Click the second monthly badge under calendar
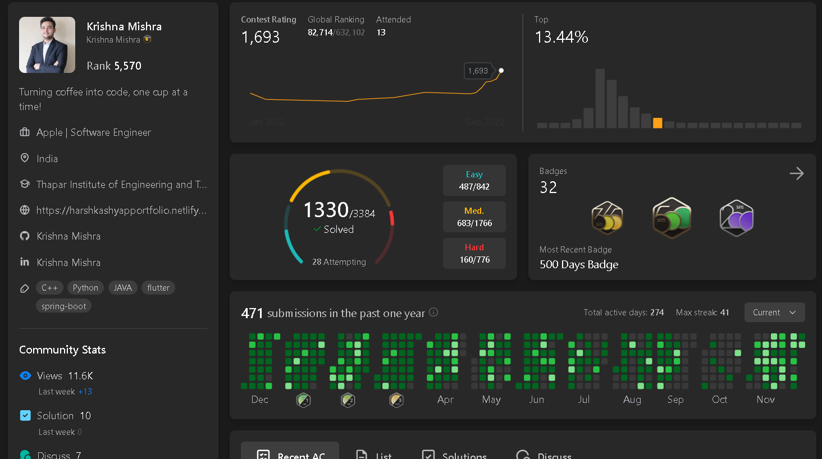Image resolution: width=822 pixels, height=459 pixels. (348, 400)
